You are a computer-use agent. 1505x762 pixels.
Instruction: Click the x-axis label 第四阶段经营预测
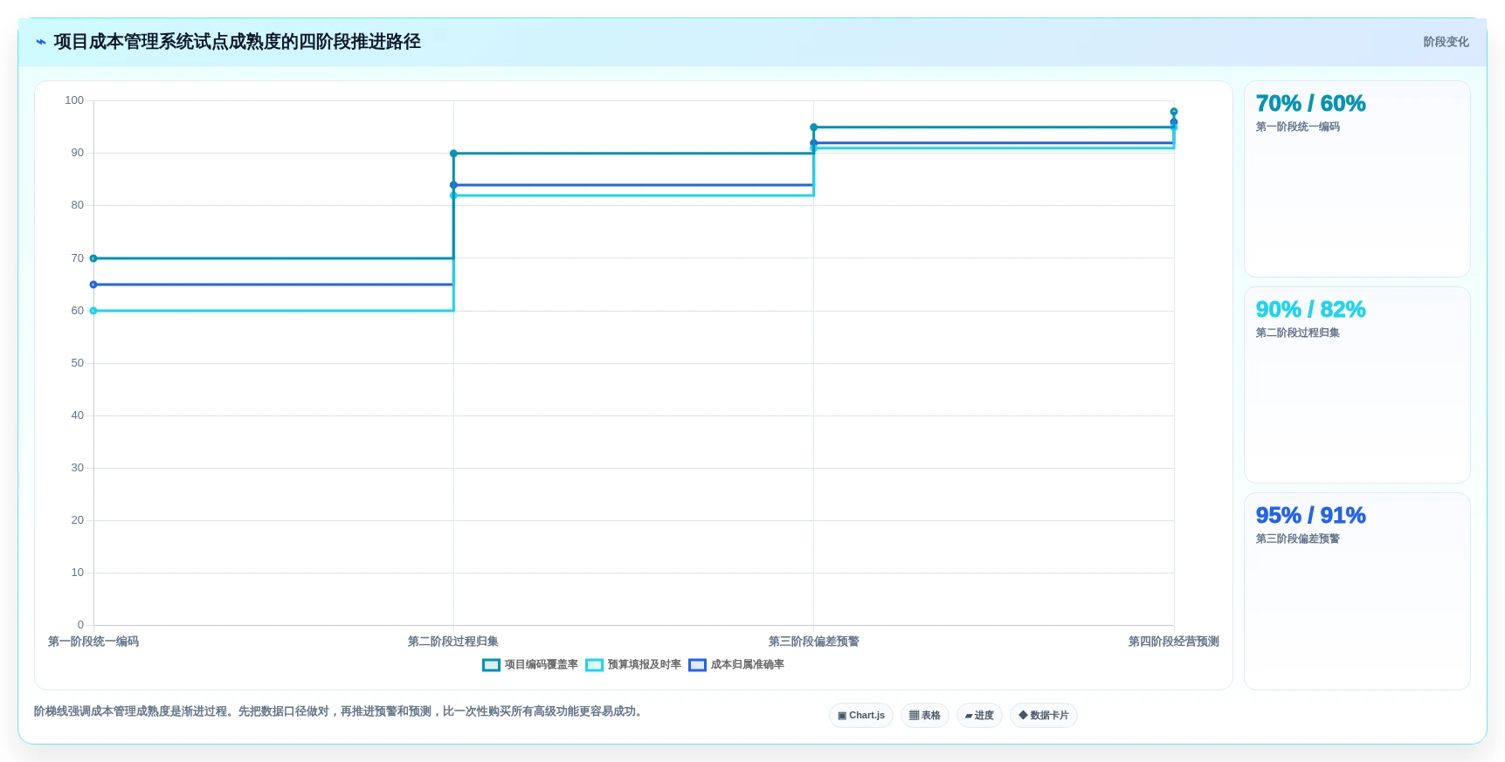[x=1173, y=642]
